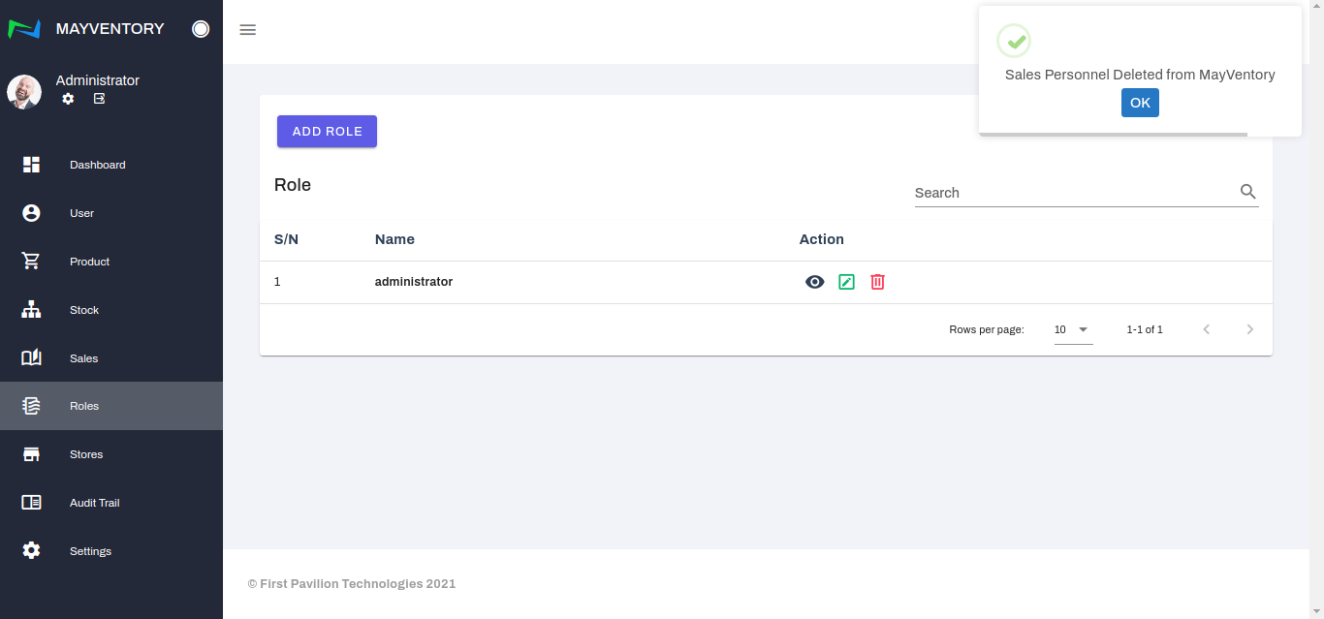Go to the next table page
1324x619 pixels.
(1249, 329)
